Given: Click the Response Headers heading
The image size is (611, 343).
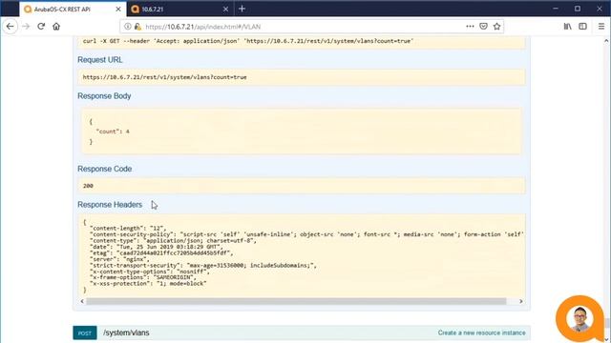Looking at the screenshot, I should tap(110, 205).
